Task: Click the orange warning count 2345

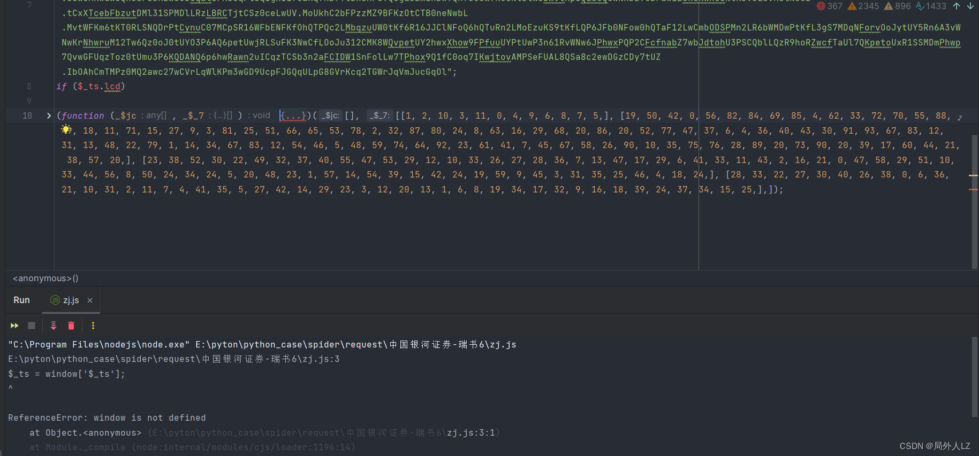Action: click(x=863, y=6)
